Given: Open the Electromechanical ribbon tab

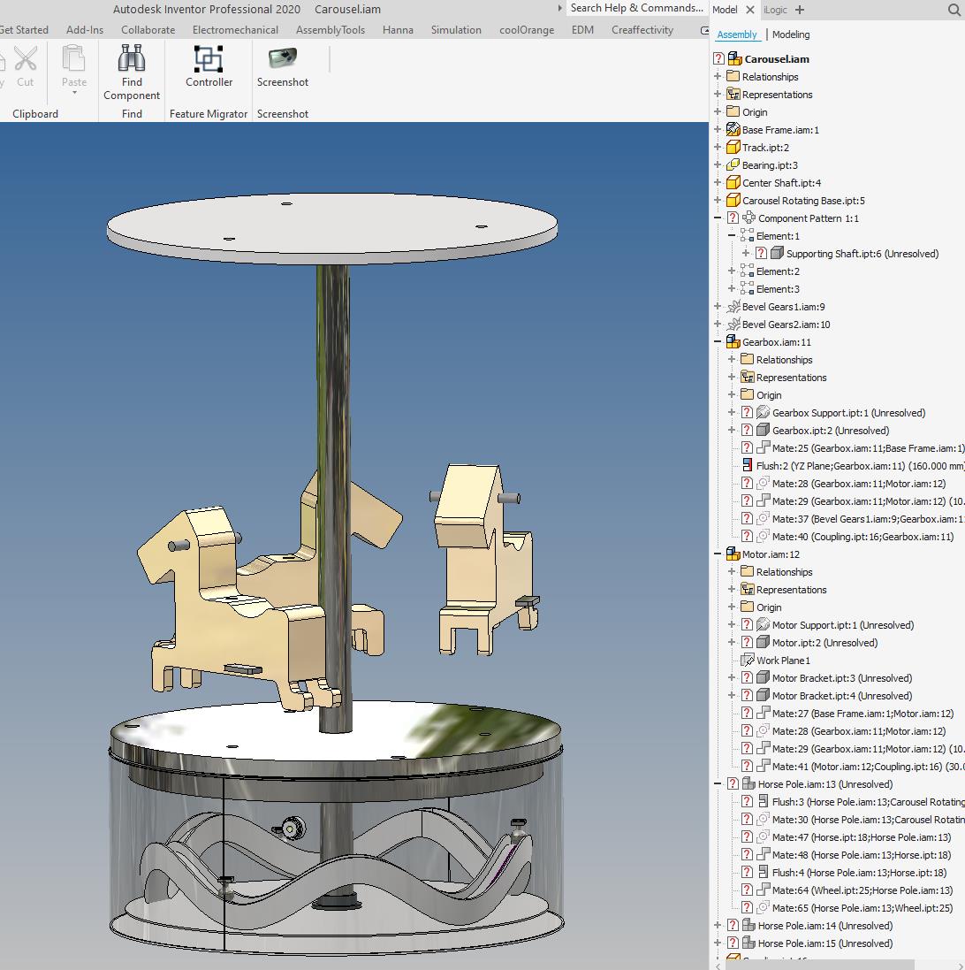Looking at the screenshot, I should click(x=234, y=29).
